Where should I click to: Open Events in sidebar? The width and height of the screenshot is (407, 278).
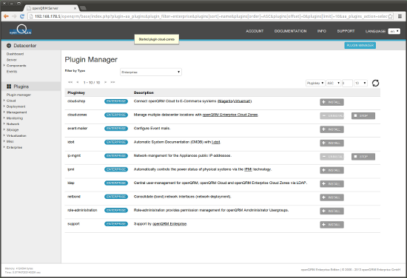pyautogui.click(x=12, y=72)
